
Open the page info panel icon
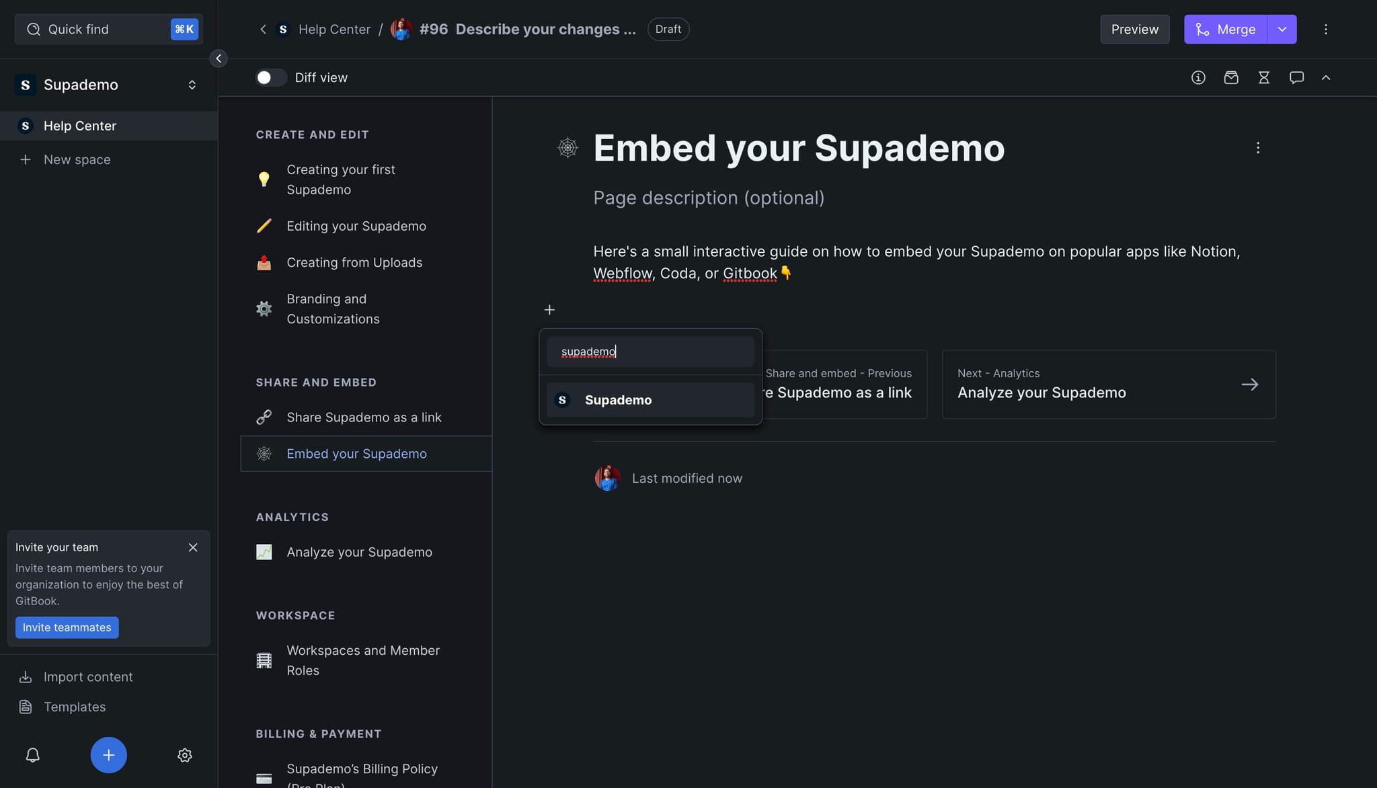tap(1198, 77)
